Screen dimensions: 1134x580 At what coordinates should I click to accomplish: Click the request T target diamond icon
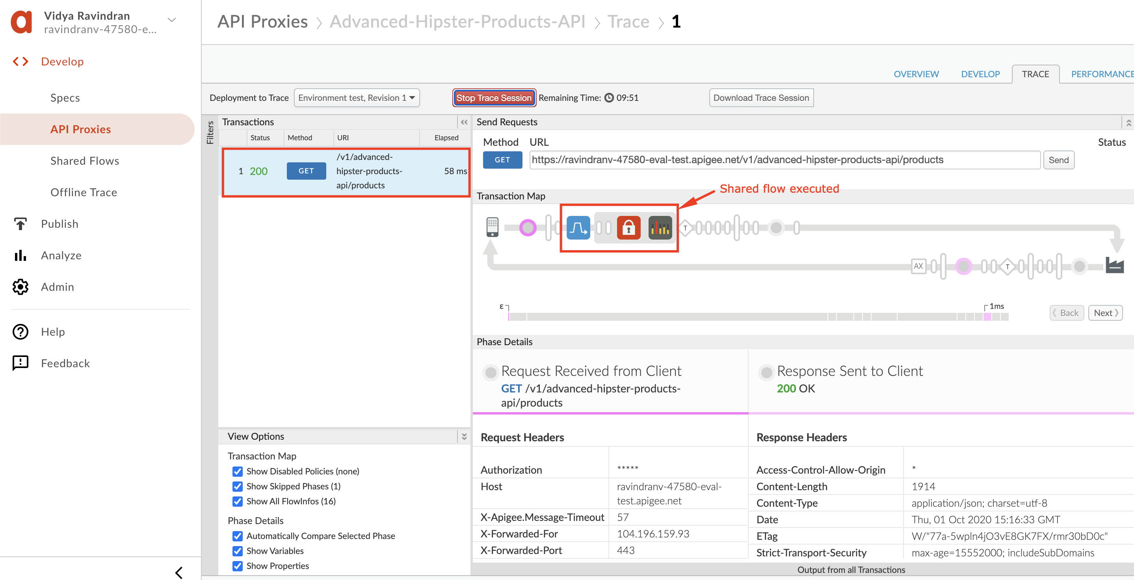(x=685, y=228)
